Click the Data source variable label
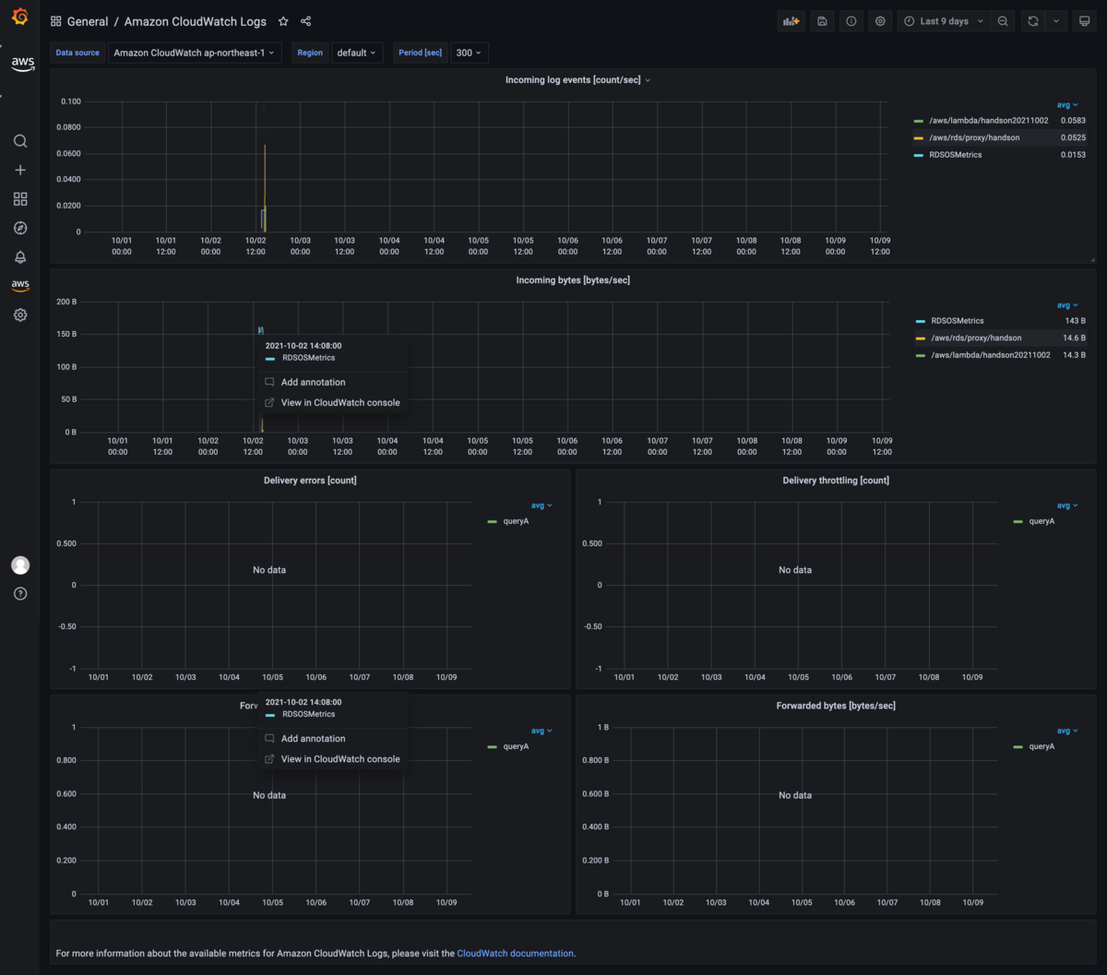 pyautogui.click(x=77, y=53)
